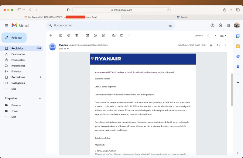Open more options in email toolbar
The width and height of the screenshot is (243, 158).
pos(129,36)
